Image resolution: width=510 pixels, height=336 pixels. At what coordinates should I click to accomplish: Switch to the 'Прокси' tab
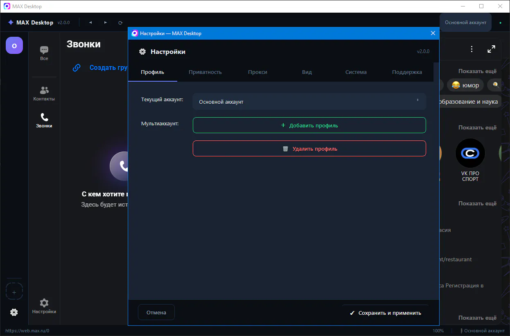[257, 72]
